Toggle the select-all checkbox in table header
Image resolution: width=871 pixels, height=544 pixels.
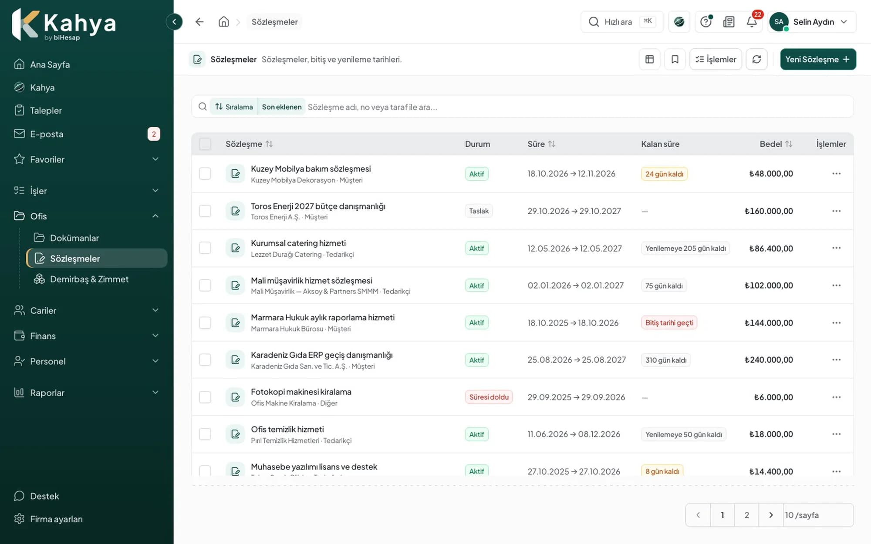point(205,144)
